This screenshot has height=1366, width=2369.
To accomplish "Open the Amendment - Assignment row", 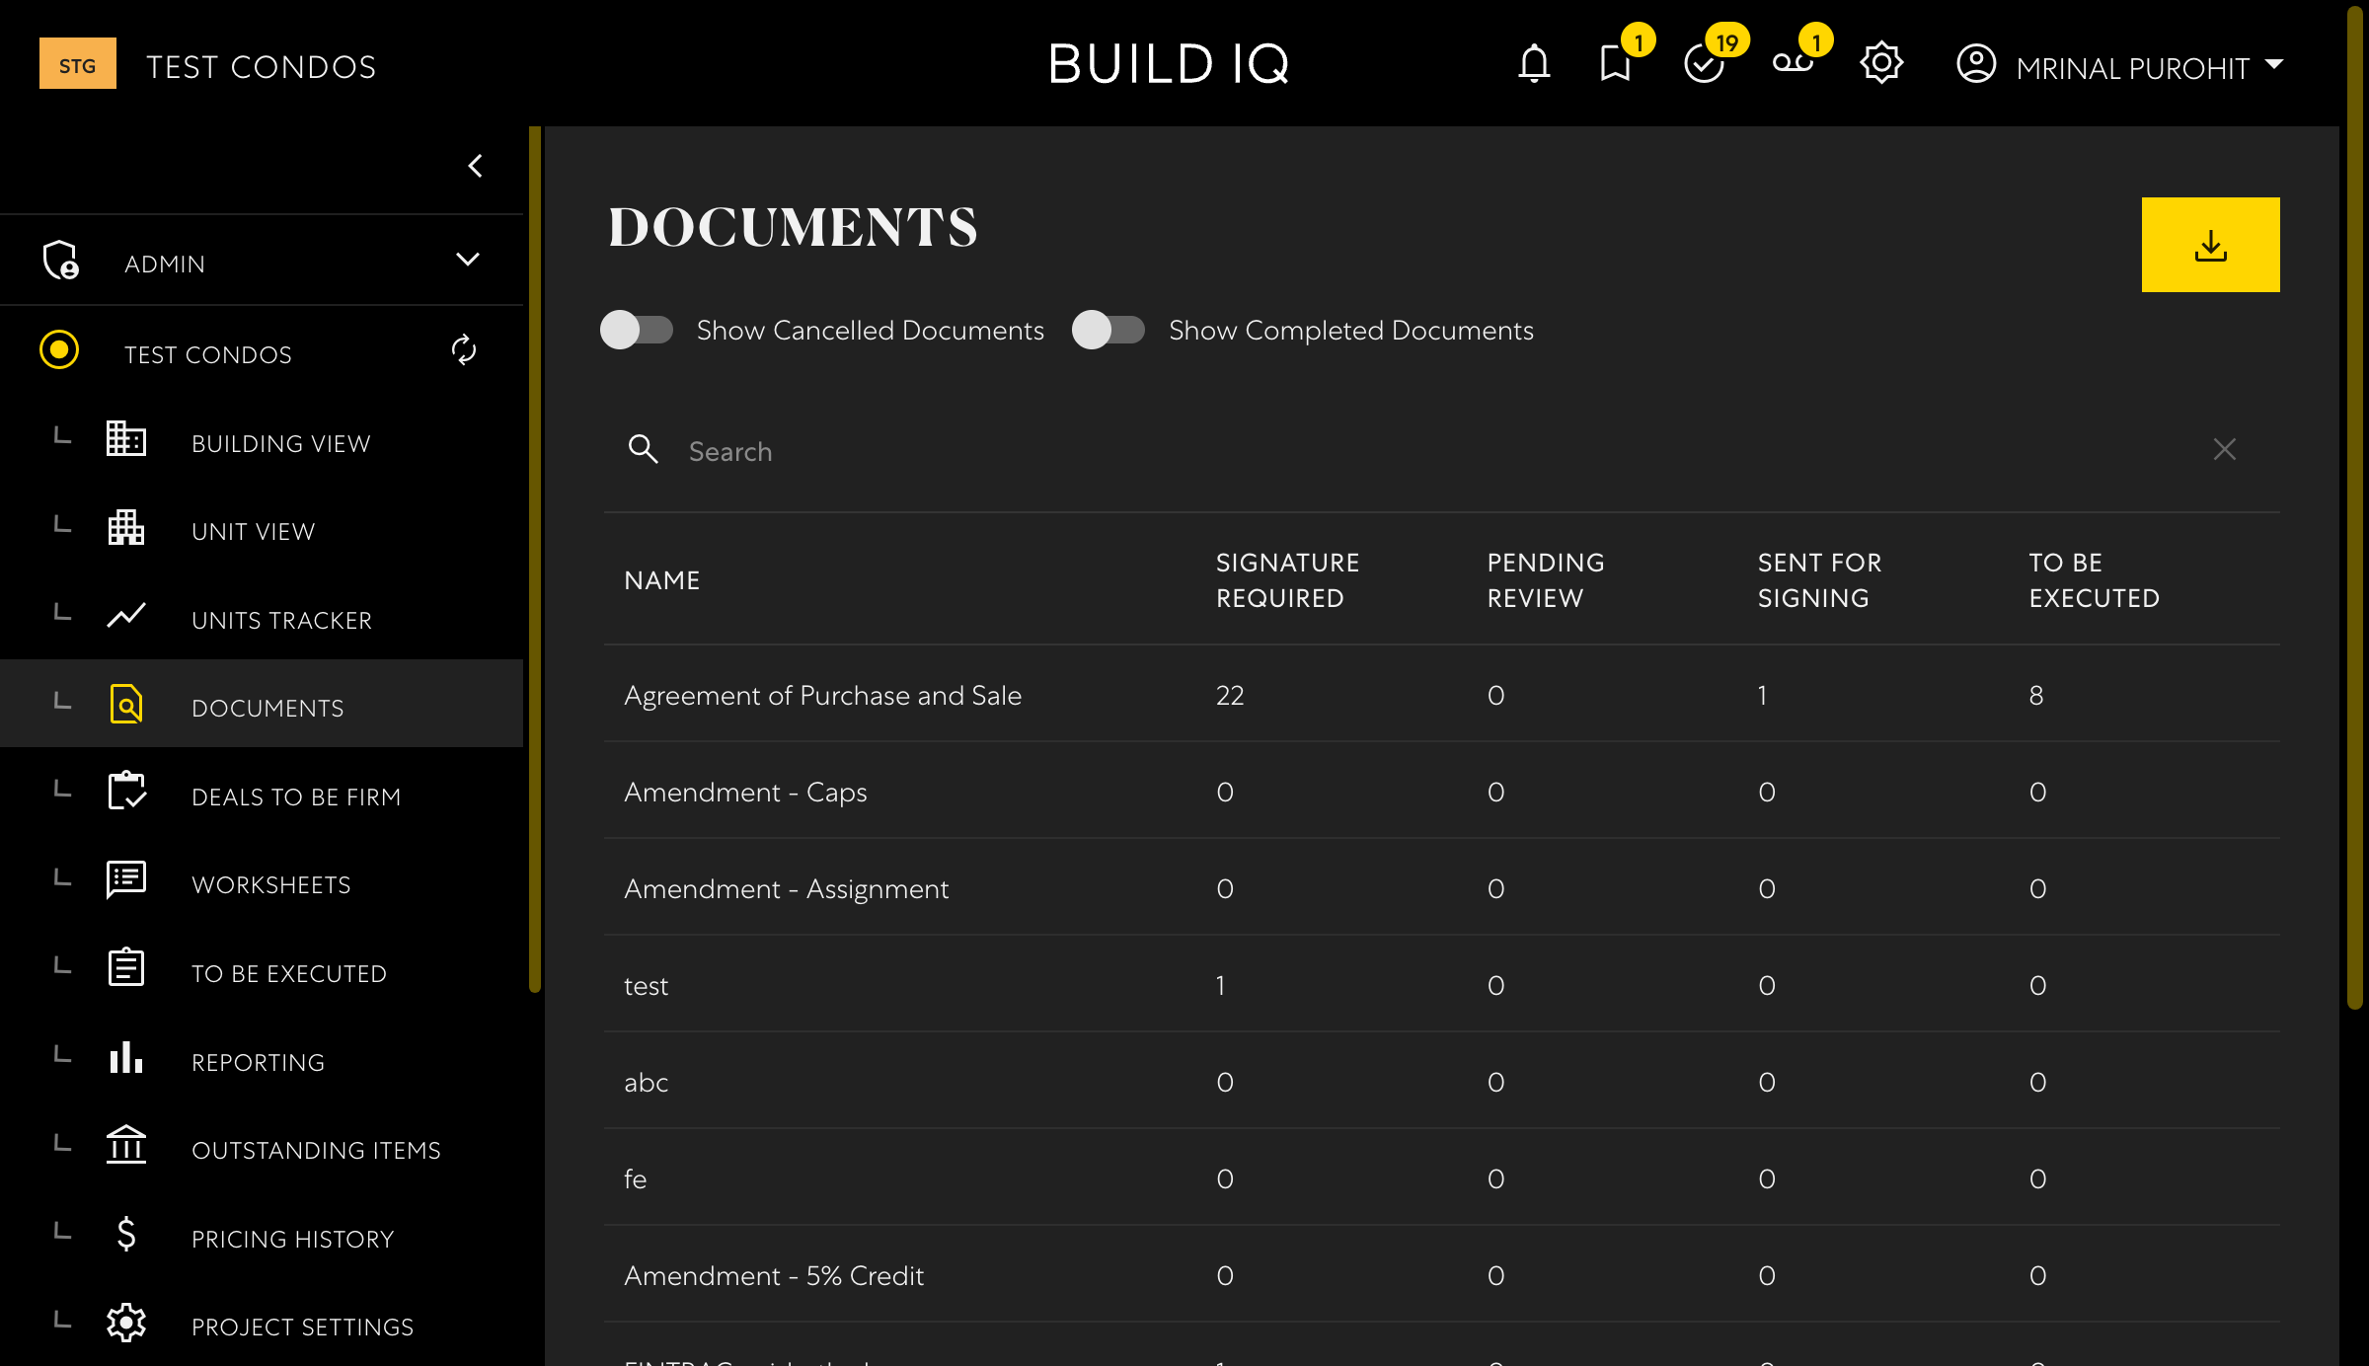I will (x=1441, y=887).
